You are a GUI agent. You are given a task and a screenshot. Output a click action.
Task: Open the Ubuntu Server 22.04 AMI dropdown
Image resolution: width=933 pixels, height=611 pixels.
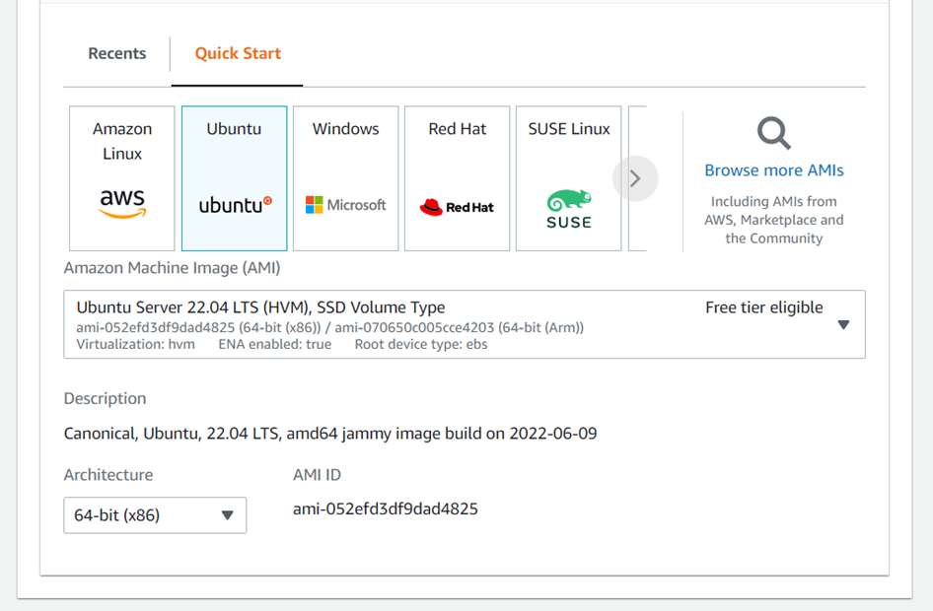click(x=465, y=324)
